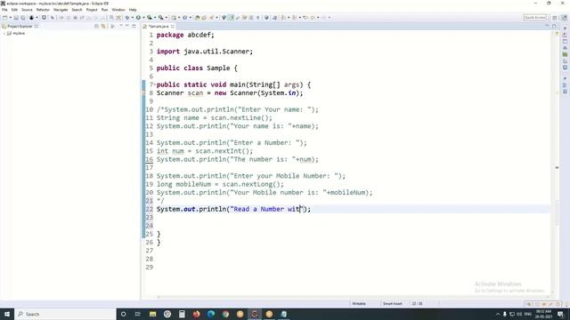Viewport: 570px width, 320px height.
Task: Open the Edit menu
Action: point(14,10)
